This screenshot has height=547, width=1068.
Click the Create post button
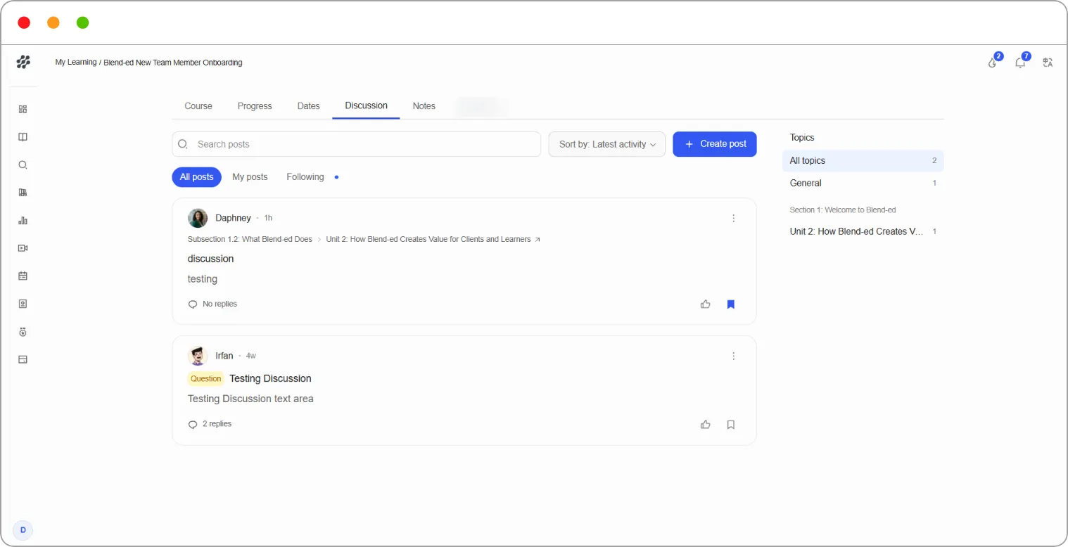click(715, 144)
